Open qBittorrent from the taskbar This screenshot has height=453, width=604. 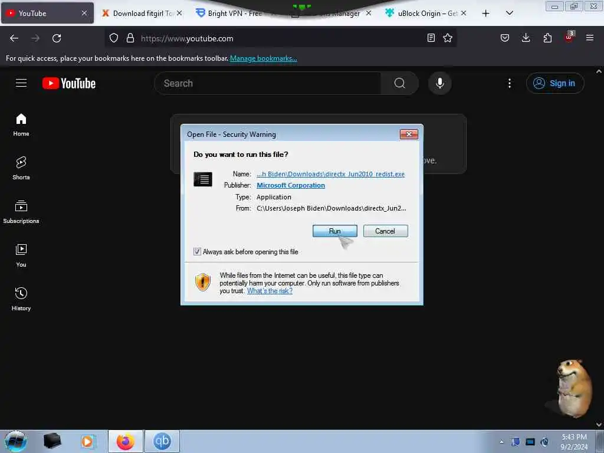coord(162,441)
